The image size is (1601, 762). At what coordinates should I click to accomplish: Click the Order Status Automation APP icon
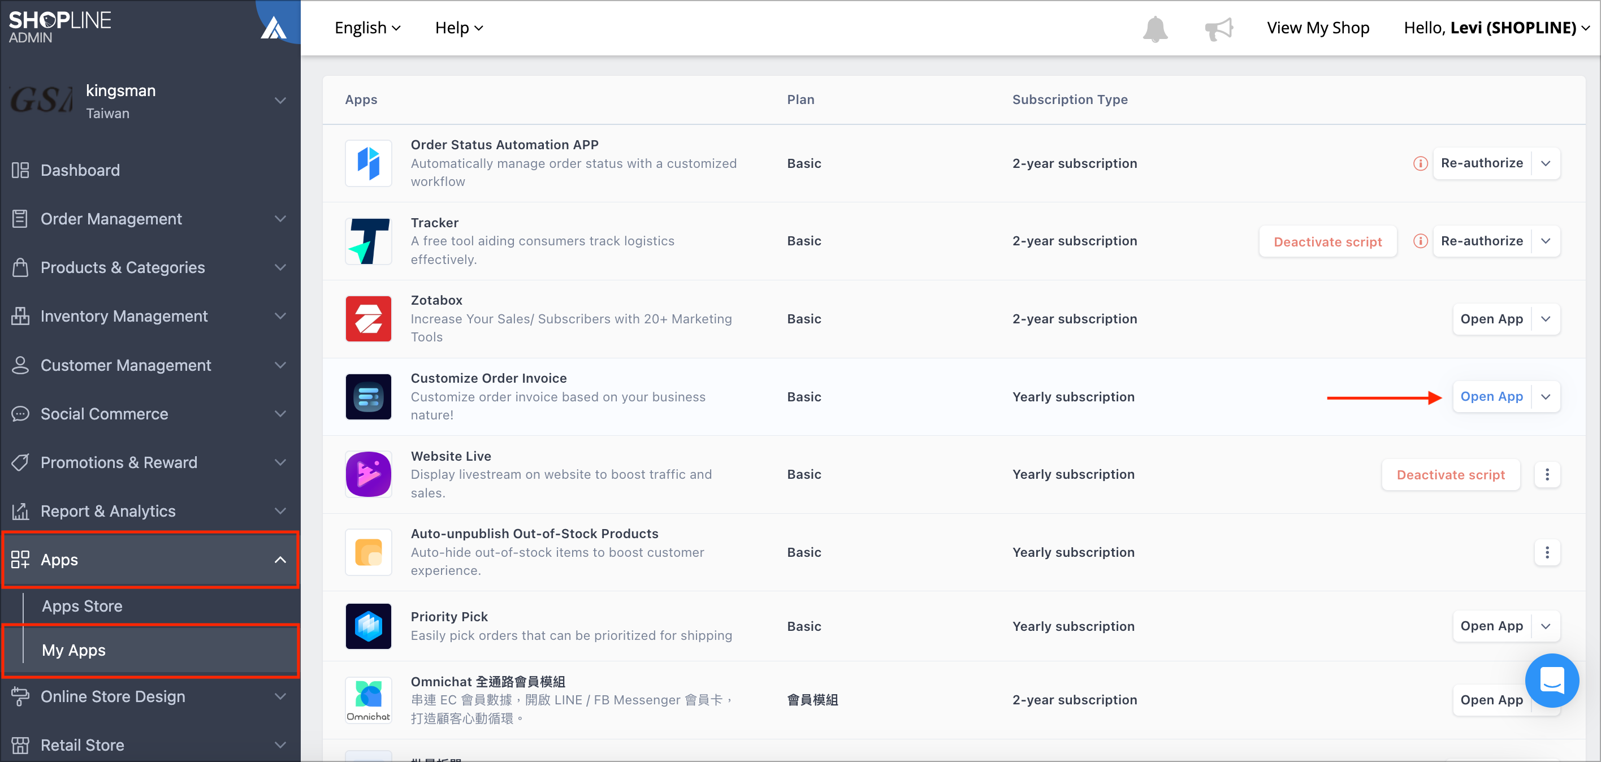pyautogui.click(x=369, y=163)
